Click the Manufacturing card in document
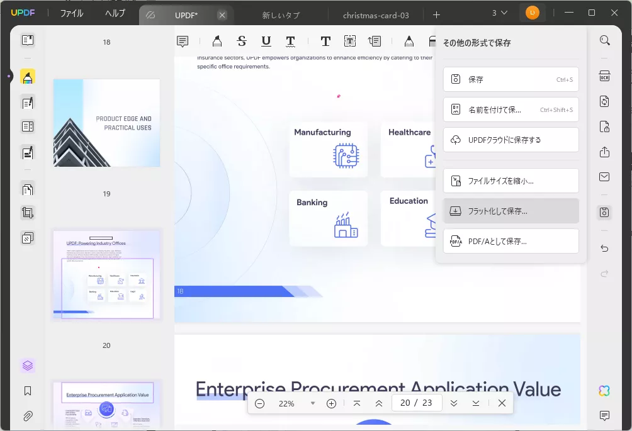This screenshot has width=632, height=431. [329, 150]
